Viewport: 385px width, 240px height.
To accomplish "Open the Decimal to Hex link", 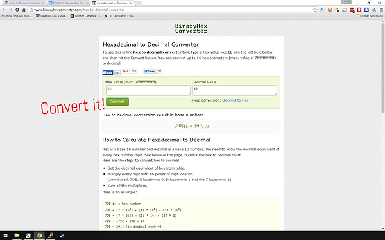I will (x=235, y=100).
